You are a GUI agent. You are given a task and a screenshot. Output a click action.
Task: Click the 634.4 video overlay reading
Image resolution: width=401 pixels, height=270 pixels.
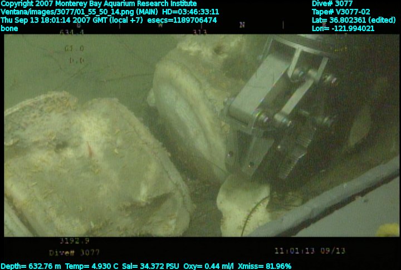coord(72,32)
